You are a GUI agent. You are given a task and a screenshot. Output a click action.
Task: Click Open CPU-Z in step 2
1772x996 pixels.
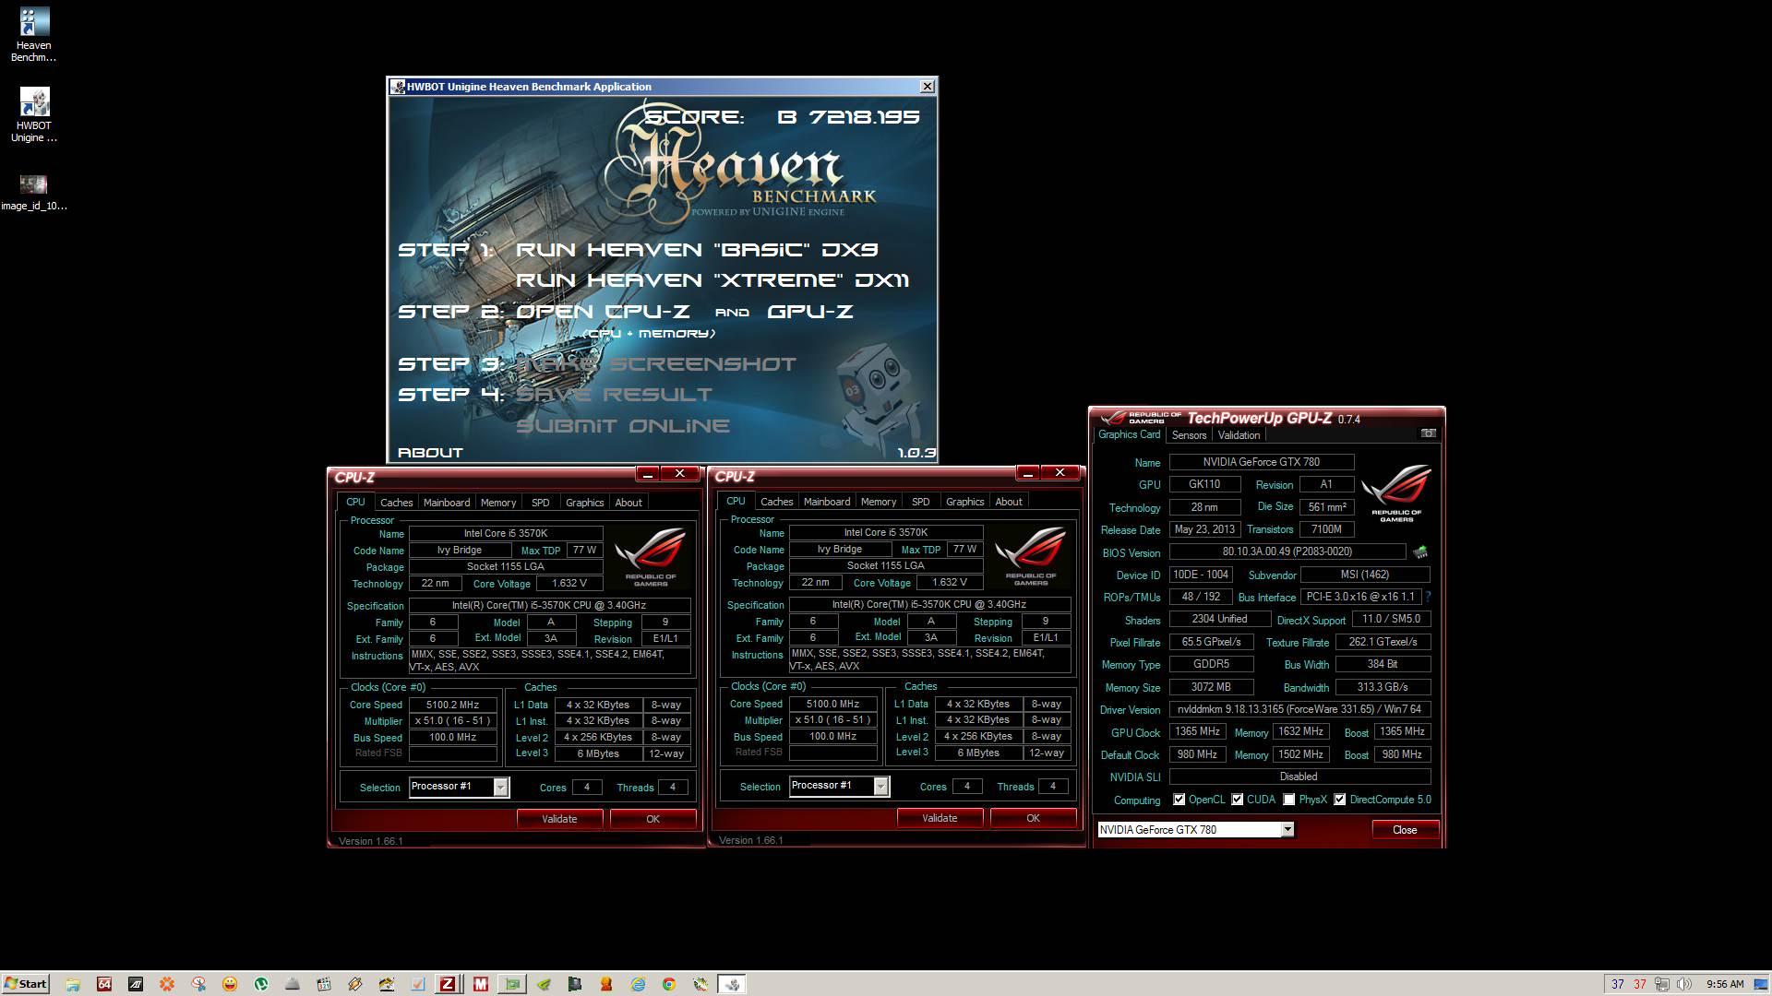603,312
